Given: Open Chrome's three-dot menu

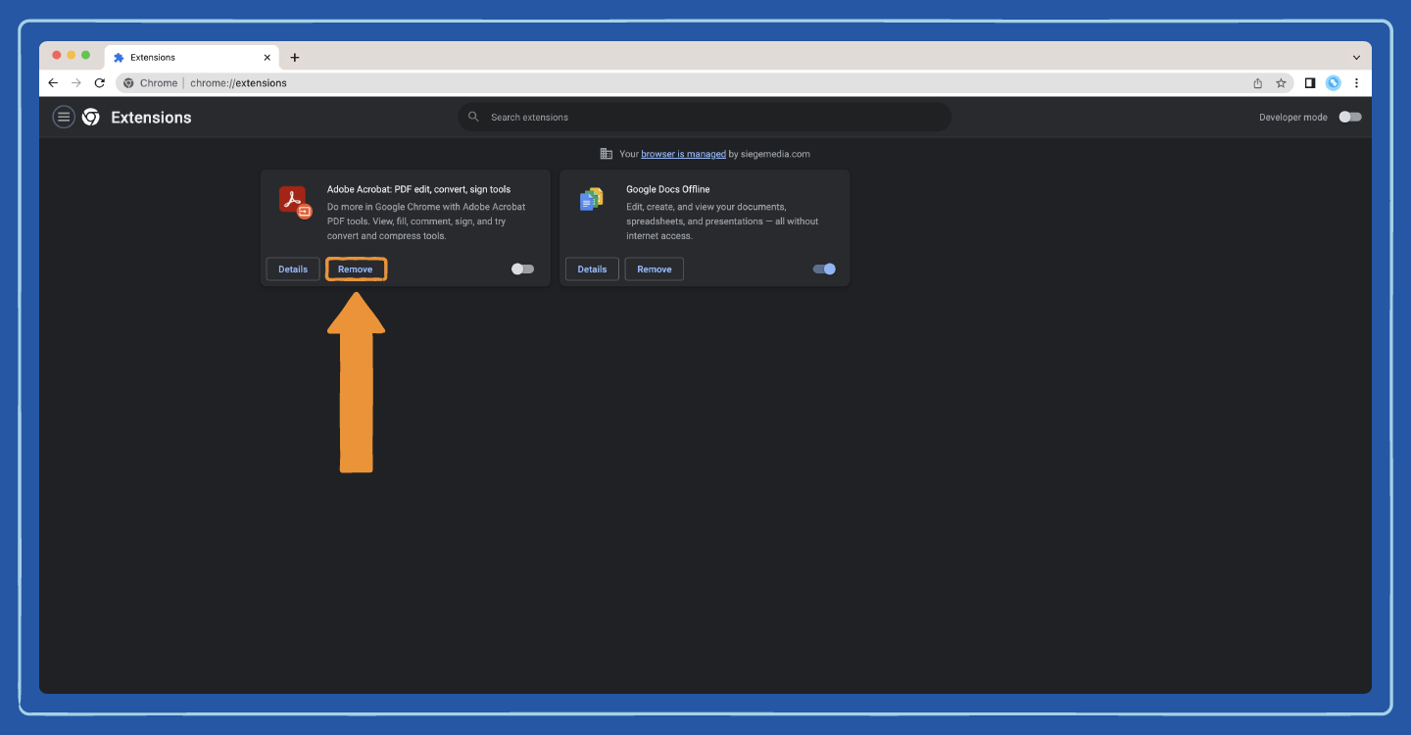Looking at the screenshot, I should 1356,83.
